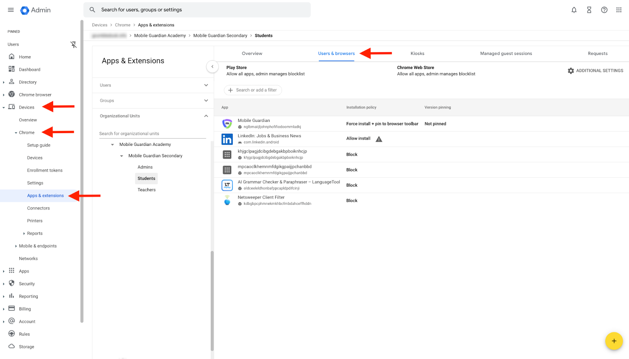629x359 pixels.
Task: Click the Devices breadcrumb link
Action: 99,25
